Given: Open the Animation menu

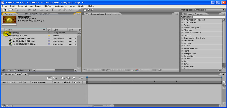Looking at the screenshot, I should pos(61,6).
